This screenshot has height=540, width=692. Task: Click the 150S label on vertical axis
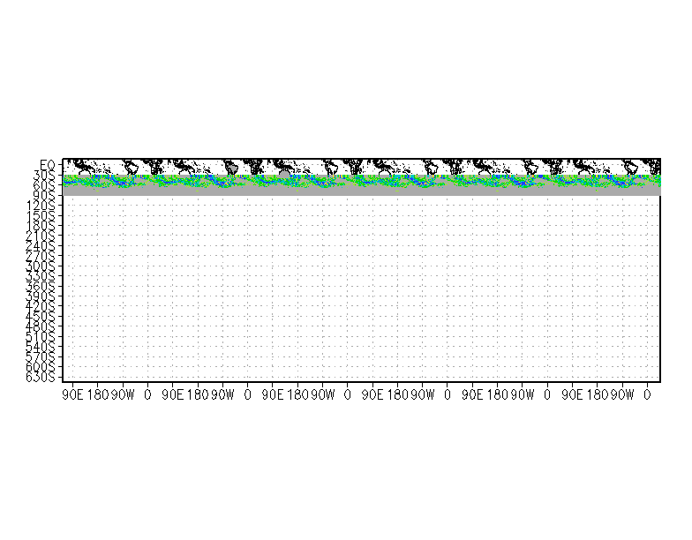pyautogui.click(x=41, y=215)
